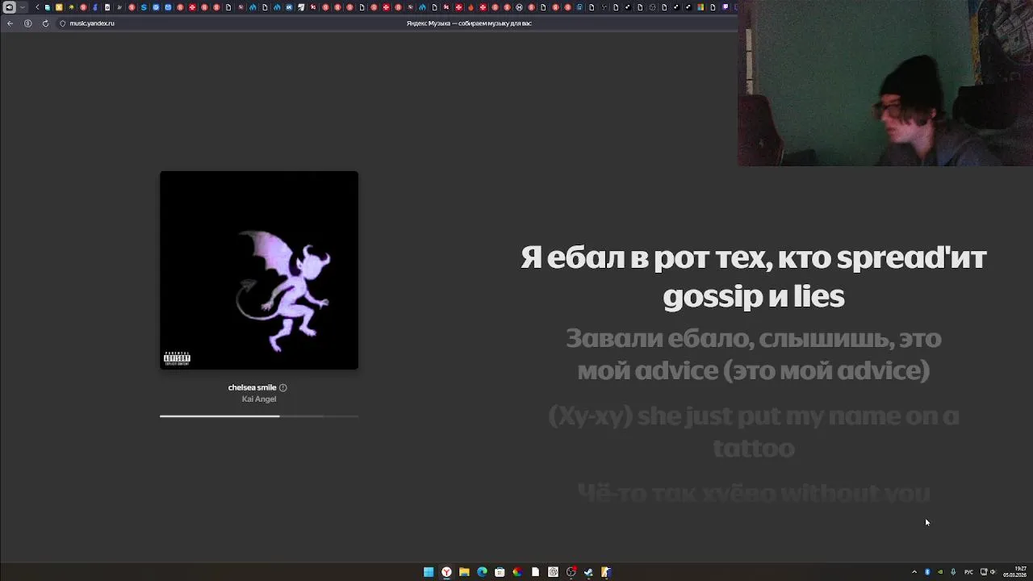Open the colorful round app on taskbar
This screenshot has height=581, width=1033.
tap(517, 572)
